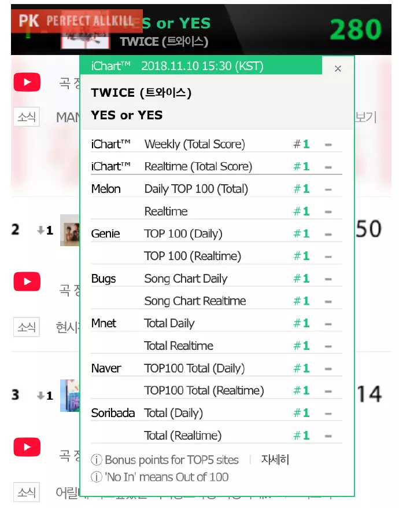Select iChart Weekly Total Score row
This screenshot has width=399, height=508.
tap(216, 144)
